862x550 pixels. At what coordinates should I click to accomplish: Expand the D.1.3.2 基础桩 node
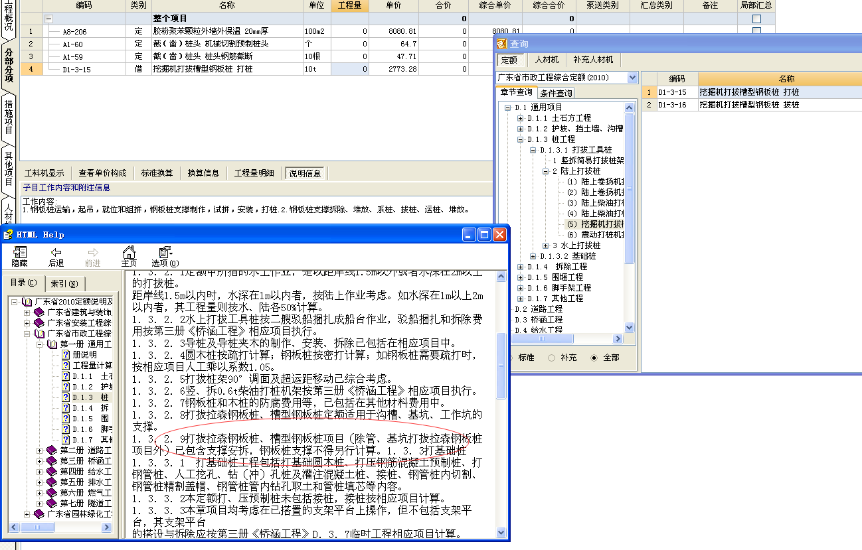tap(533, 256)
